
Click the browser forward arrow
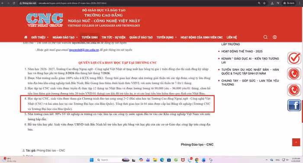[x=8, y=3]
